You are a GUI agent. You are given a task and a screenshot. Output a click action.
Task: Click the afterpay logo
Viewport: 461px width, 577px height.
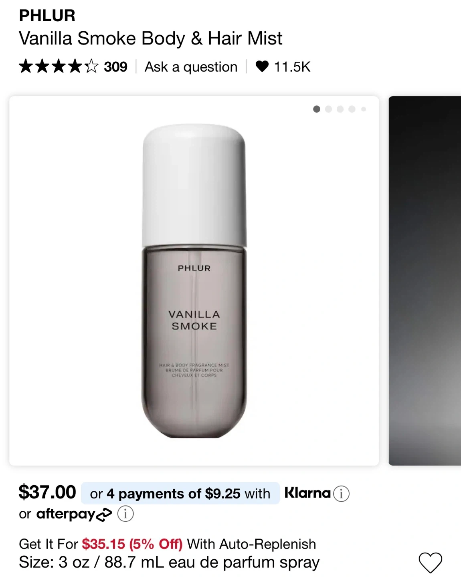74,514
